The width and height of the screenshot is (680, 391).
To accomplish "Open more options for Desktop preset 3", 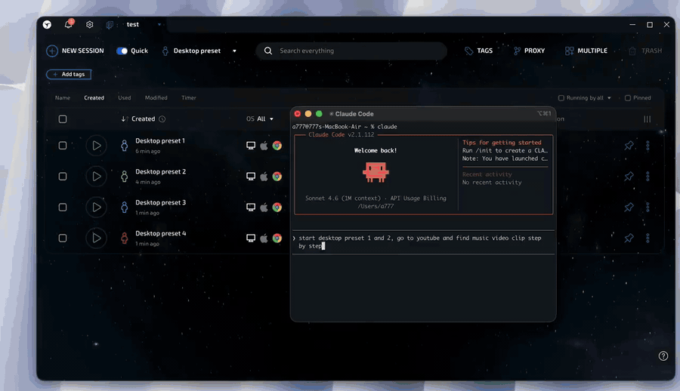I will tap(648, 208).
